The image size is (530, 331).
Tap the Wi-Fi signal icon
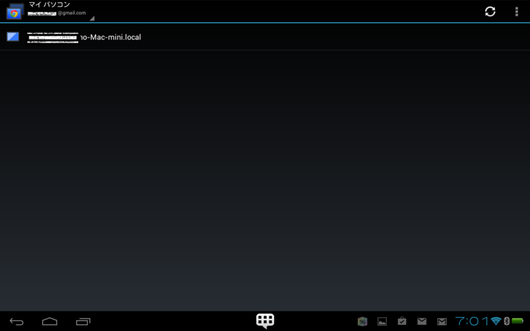click(496, 321)
